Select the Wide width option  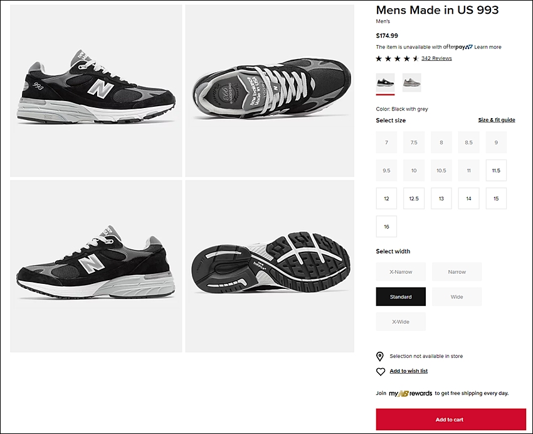click(x=456, y=296)
